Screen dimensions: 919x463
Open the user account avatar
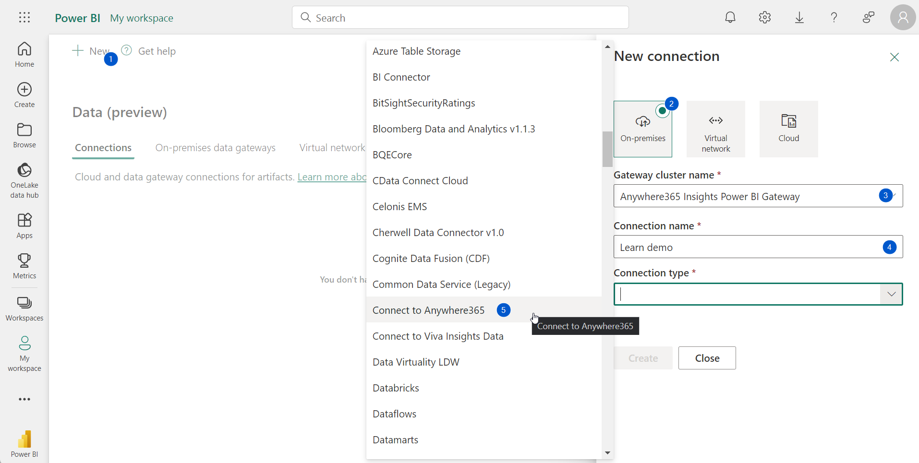pos(903,18)
